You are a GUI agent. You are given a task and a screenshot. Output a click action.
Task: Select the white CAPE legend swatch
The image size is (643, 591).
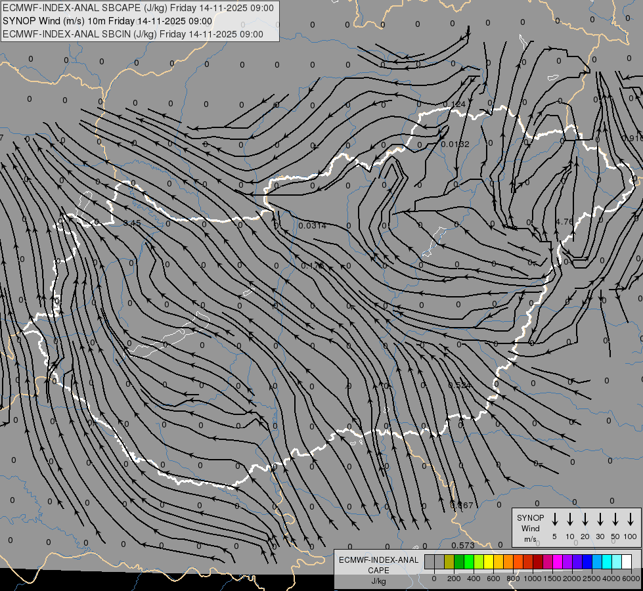626,561
